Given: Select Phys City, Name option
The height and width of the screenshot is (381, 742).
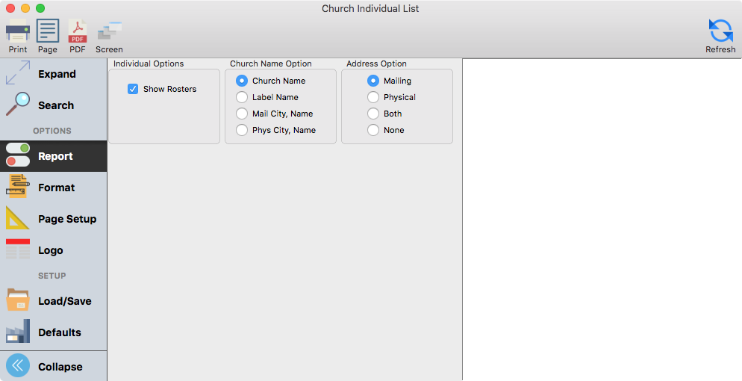Looking at the screenshot, I should pyautogui.click(x=242, y=130).
